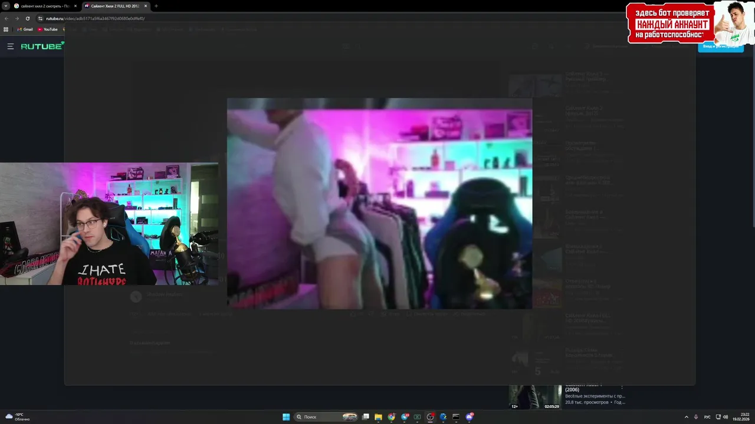755x424 pixels.
Task: Open the network tray icon
Action: click(718, 417)
